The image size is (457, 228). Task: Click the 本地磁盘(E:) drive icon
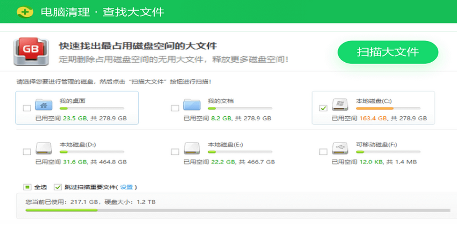[192, 150]
